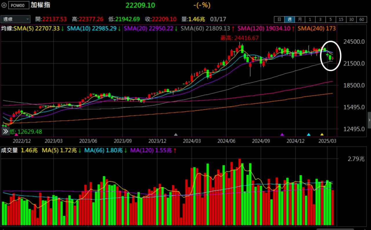Screen dimensions: 371x230
Task: Click the purple triangle marker near 2024/11
Action: (282, 134)
